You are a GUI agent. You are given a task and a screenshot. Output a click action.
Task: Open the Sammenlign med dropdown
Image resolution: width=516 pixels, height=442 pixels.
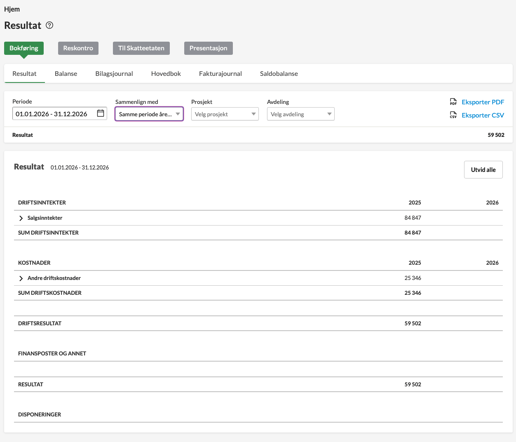[149, 114]
